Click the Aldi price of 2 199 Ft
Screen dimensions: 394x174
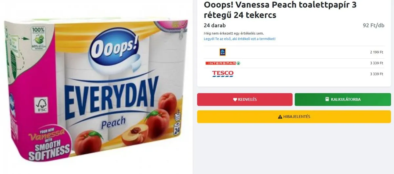376,52
